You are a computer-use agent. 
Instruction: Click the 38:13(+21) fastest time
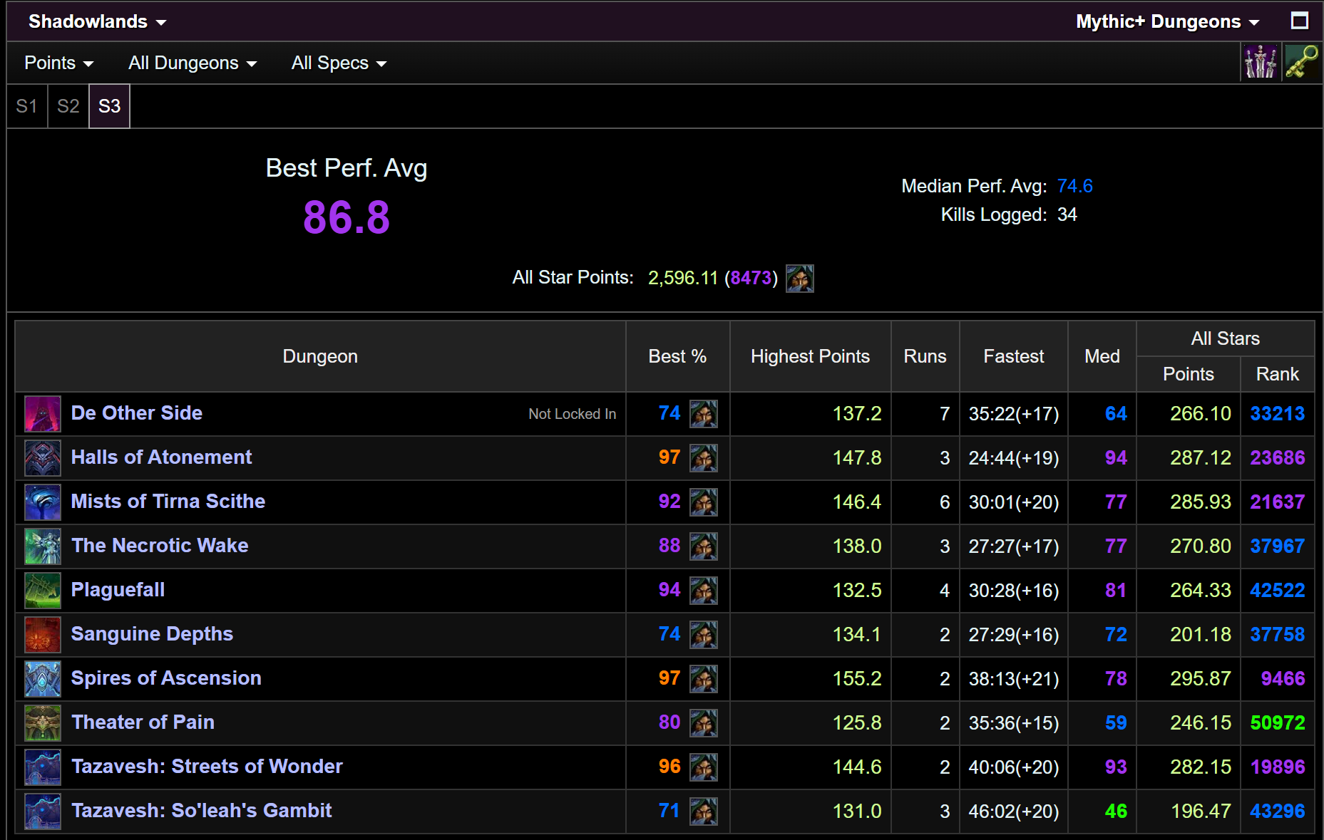pos(1013,679)
